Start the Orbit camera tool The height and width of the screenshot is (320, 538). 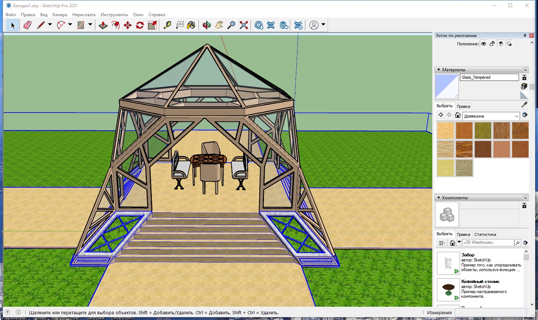point(206,25)
